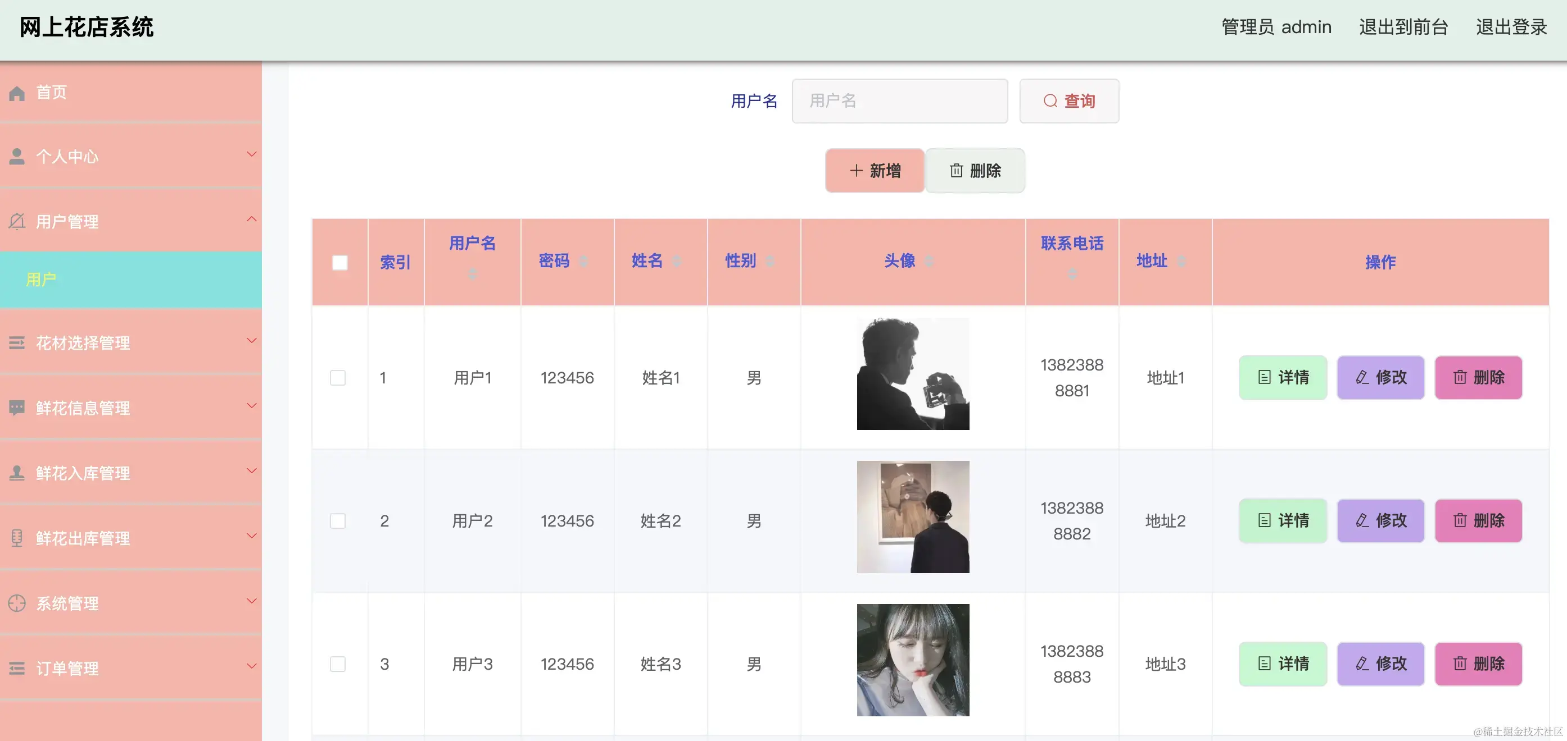Click the home icon beside 首页
This screenshot has height=741, width=1567.
tap(17, 93)
